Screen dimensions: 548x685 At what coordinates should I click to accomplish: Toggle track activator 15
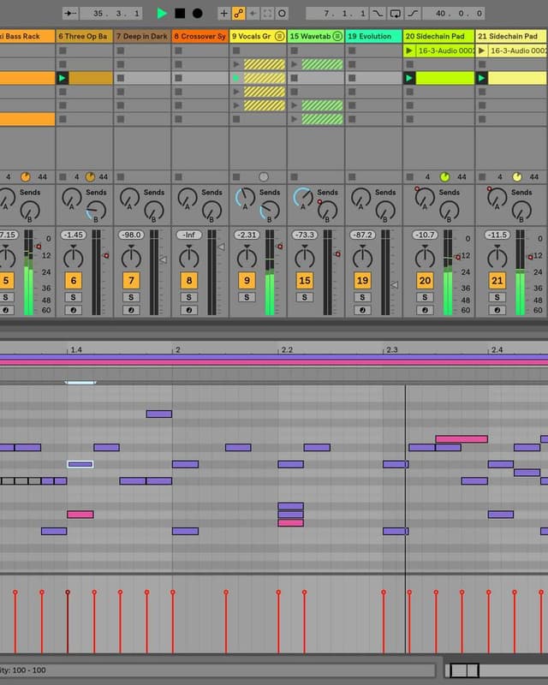[305, 281]
